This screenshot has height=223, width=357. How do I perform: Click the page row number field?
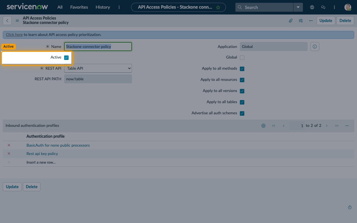[x=297, y=126]
